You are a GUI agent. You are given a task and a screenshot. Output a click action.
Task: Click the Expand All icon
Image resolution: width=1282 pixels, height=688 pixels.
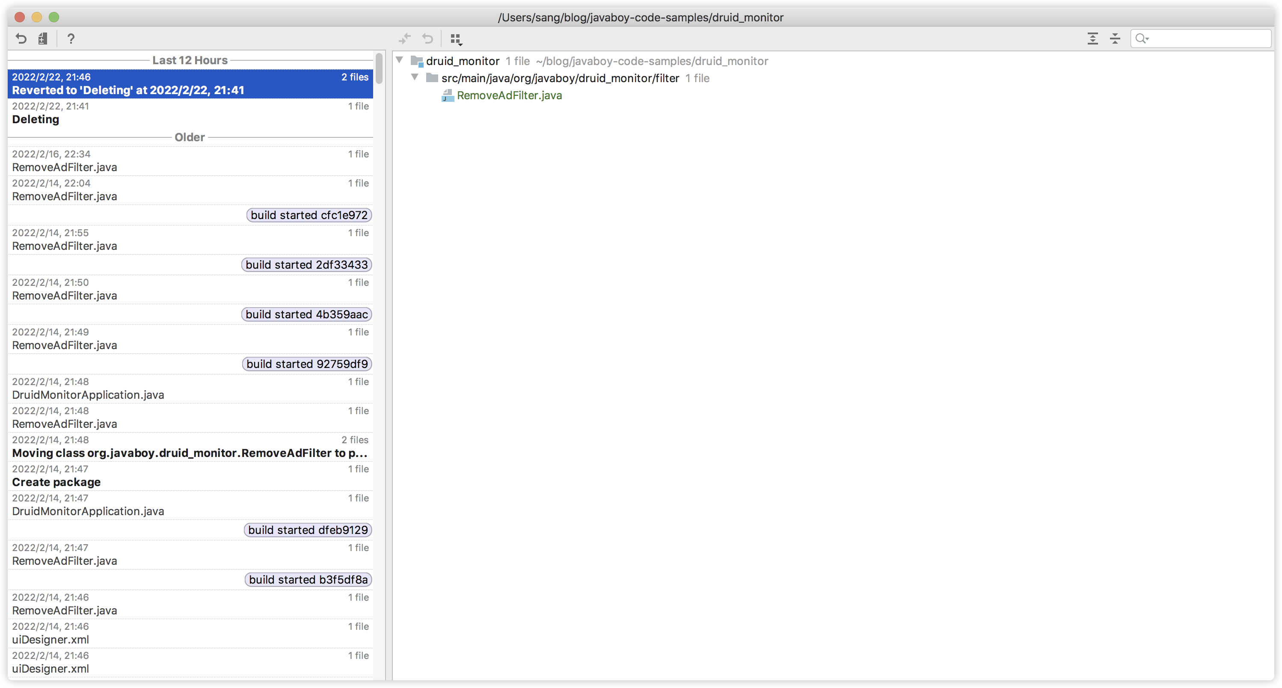[1092, 39]
